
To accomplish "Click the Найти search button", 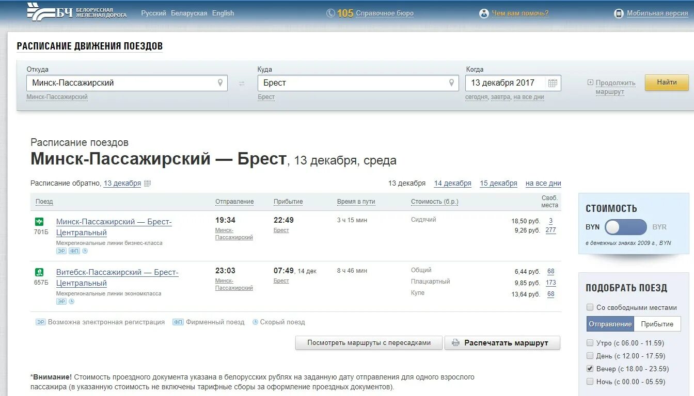I will [x=667, y=82].
